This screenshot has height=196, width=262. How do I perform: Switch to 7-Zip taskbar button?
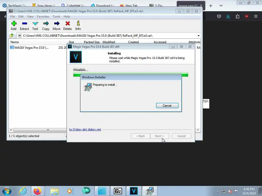pos(118,191)
